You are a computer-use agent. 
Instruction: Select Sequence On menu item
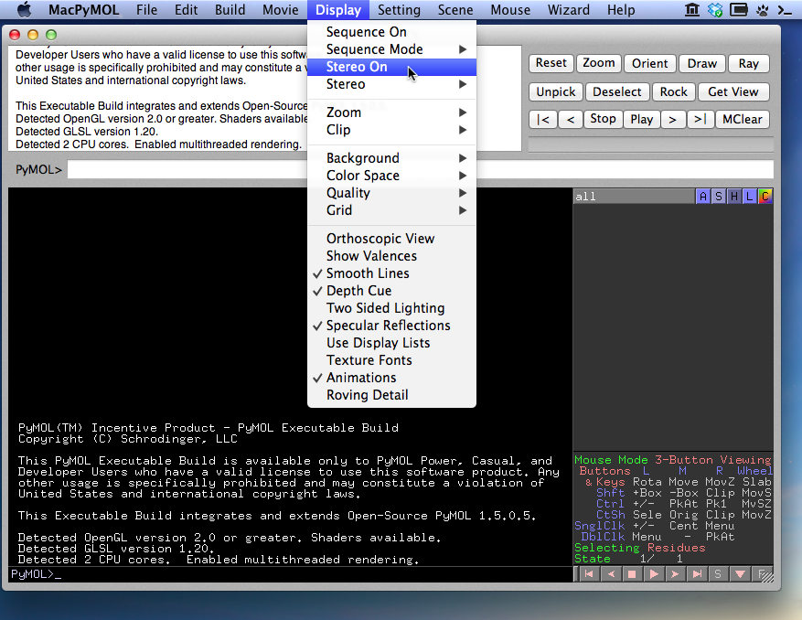pyautogui.click(x=391, y=32)
